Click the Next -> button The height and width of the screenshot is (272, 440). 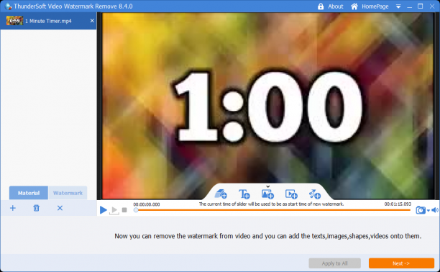[401, 263]
